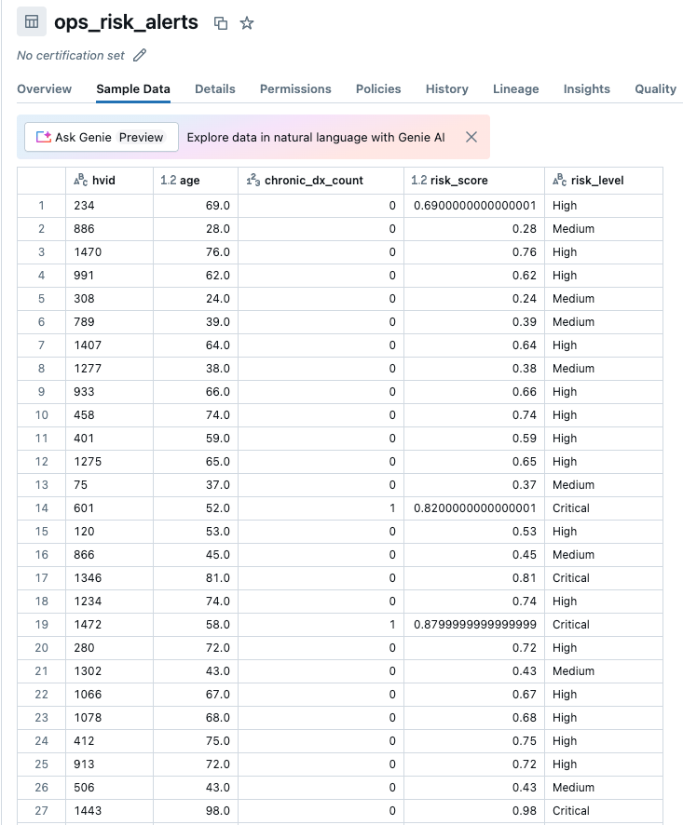View the History tab
The image size is (683, 825).
(x=446, y=89)
